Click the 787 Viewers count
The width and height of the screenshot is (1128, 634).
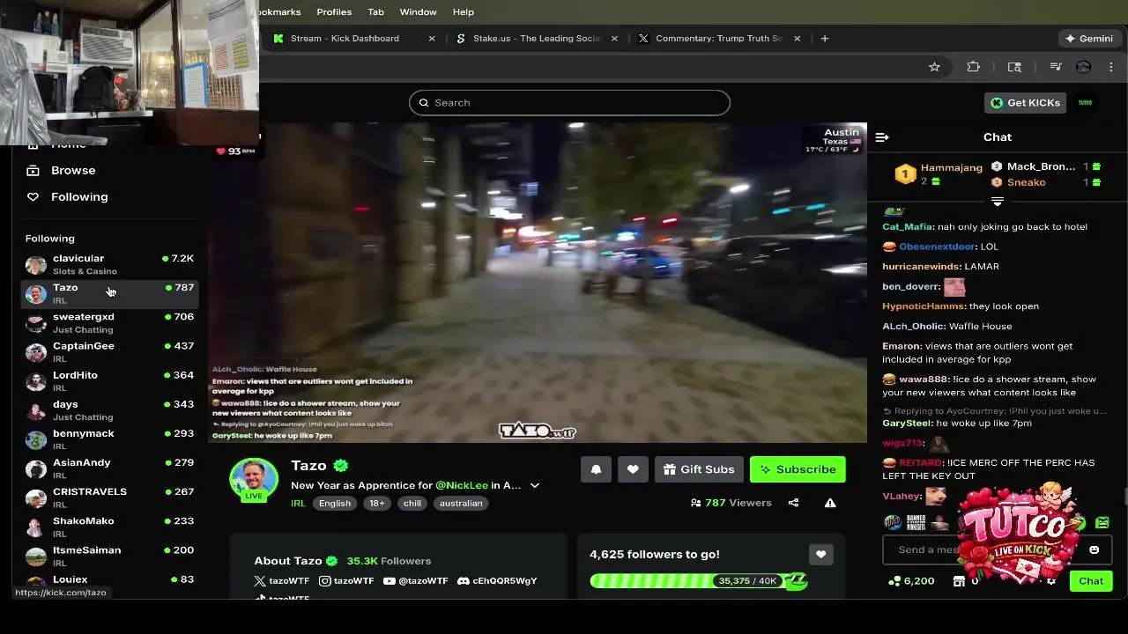[731, 503]
